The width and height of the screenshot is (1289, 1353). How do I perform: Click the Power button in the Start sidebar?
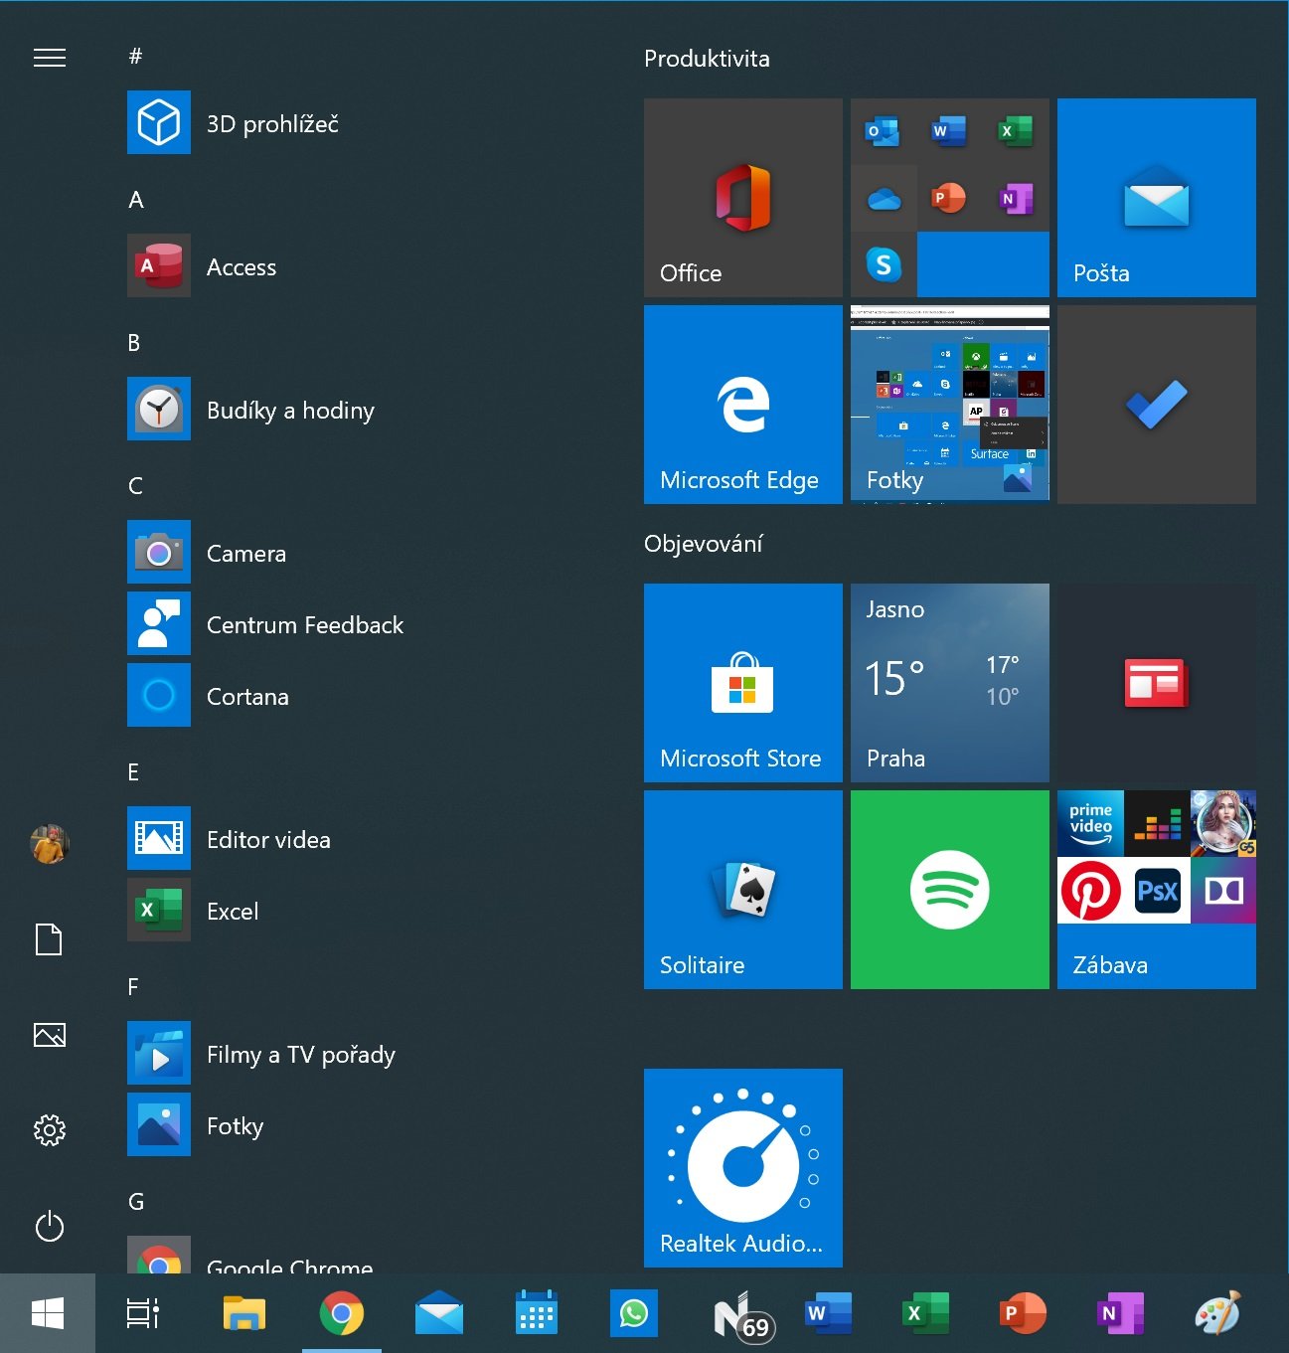coord(50,1226)
